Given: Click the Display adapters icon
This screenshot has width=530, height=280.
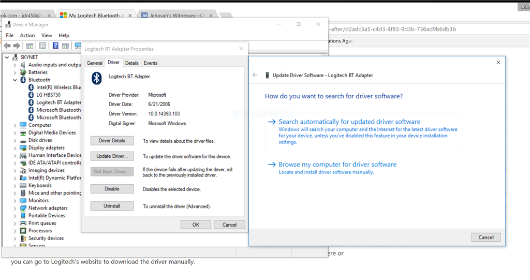Looking at the screenshot, I should click(x=23, y=148).
